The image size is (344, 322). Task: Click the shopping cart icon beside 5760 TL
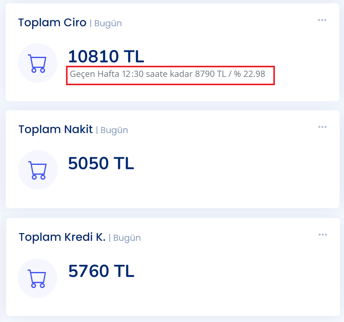(x=37, y=278)
